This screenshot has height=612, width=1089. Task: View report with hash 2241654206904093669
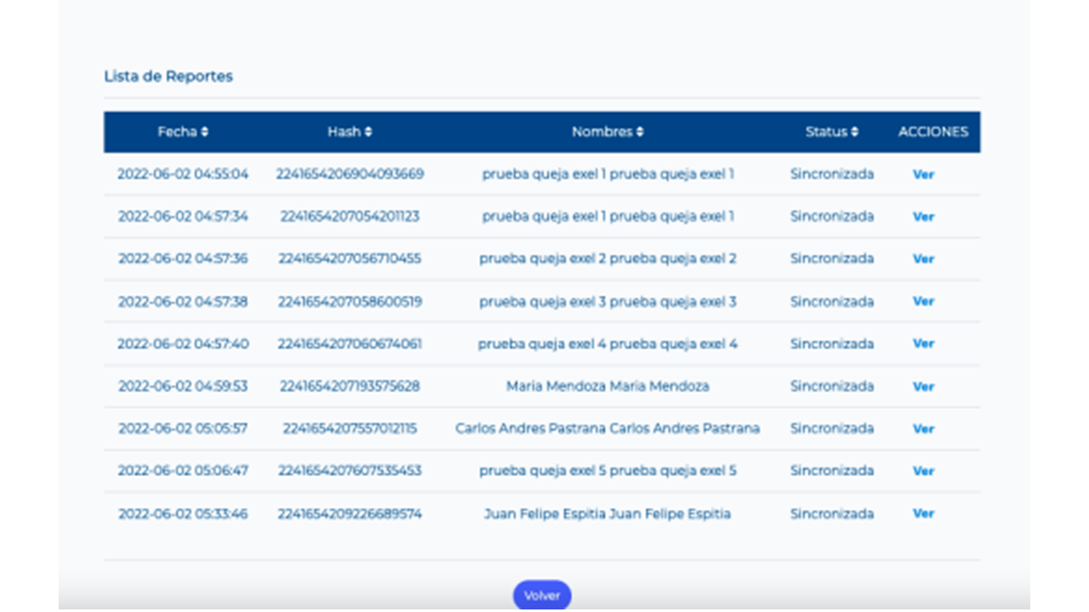[x=923, y=174]
